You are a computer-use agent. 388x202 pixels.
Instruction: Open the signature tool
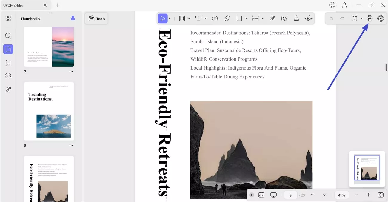(x=309, y=18)
